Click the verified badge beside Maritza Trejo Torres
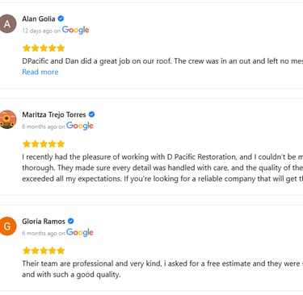Screen dimensions: 303x295 91,114
